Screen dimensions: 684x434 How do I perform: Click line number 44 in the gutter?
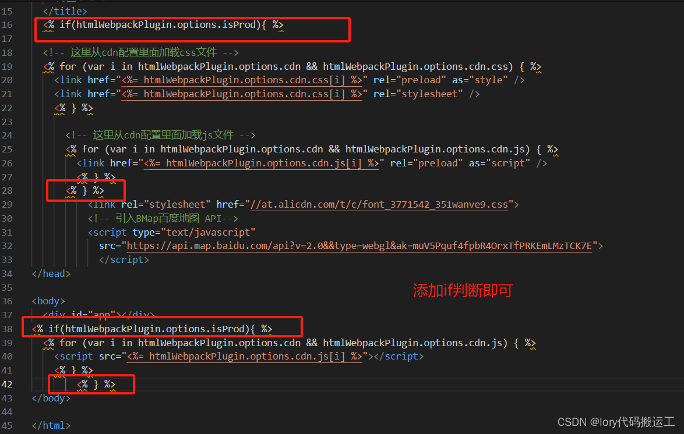7,412
